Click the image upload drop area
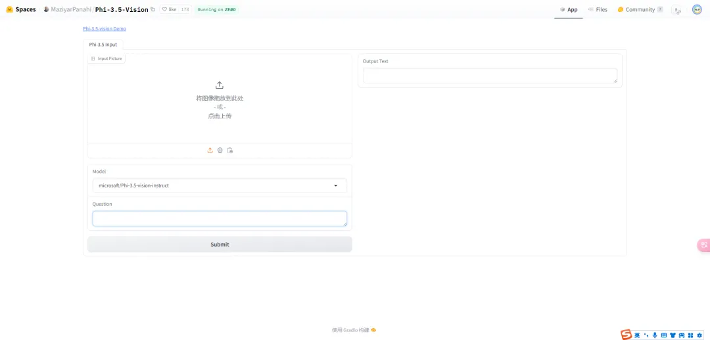The image size is (710, 340). 220,100
